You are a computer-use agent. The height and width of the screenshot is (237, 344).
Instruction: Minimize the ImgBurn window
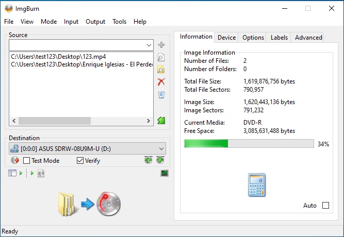[x=285, y=8]
